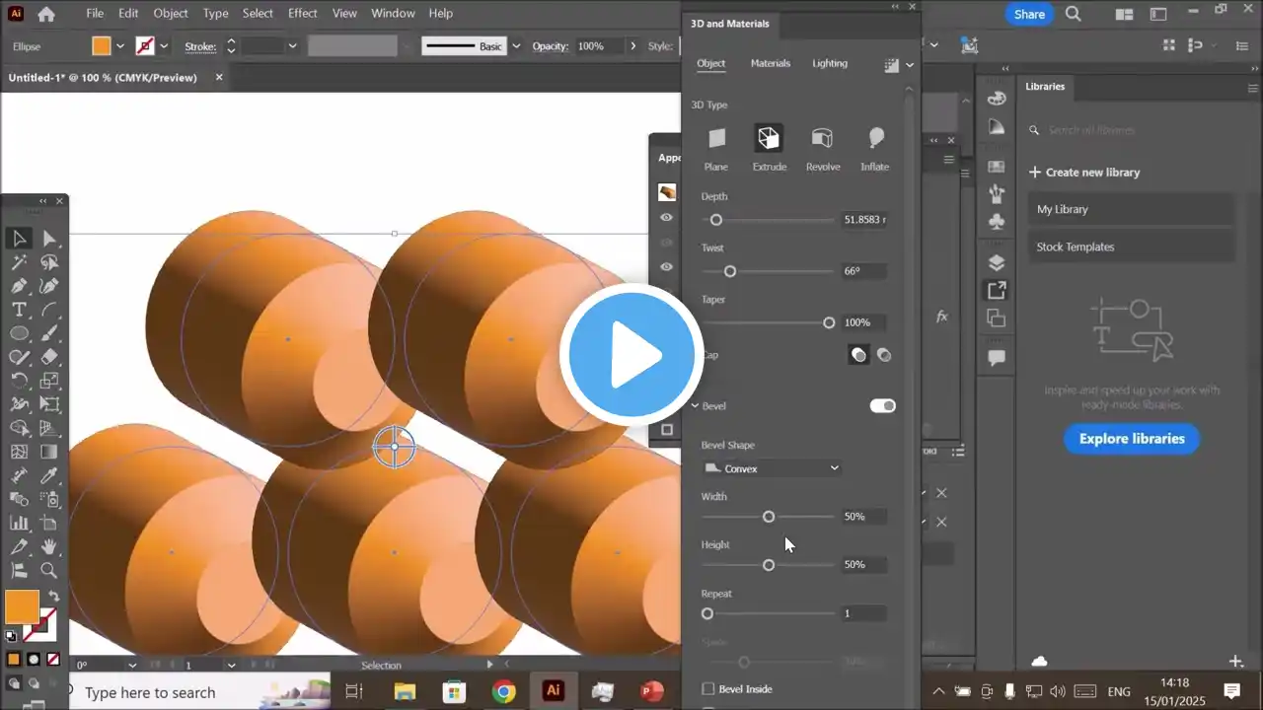Click the Illustrator Home icon
Screen dimensions: 1263x710
[x=46, y=14]
